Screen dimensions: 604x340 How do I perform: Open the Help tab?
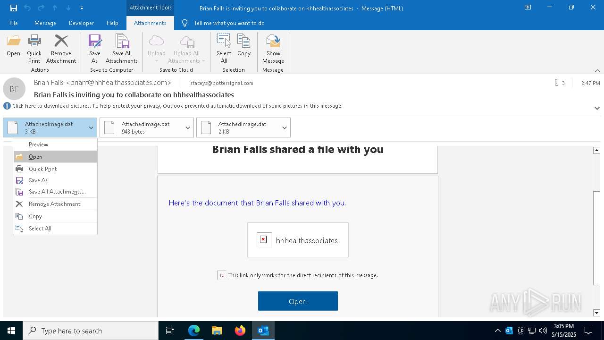point(112,23)
